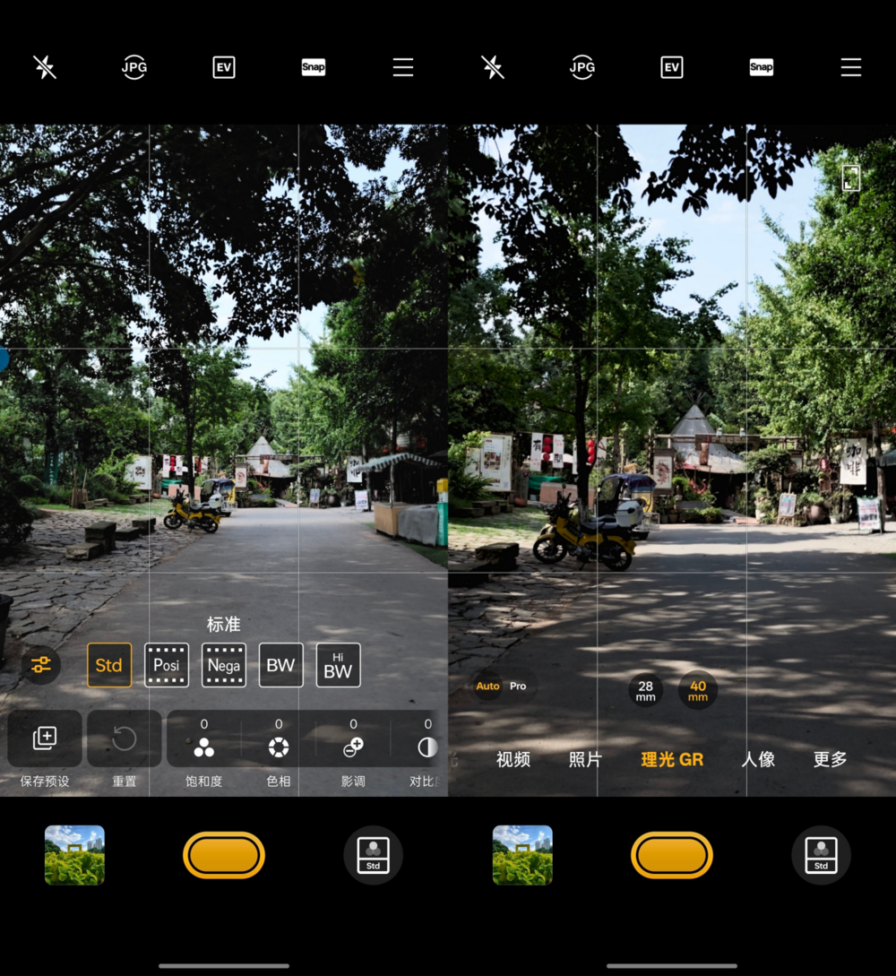
Task: Toggle the flash in the left screen
Action: tap(45, 67)
